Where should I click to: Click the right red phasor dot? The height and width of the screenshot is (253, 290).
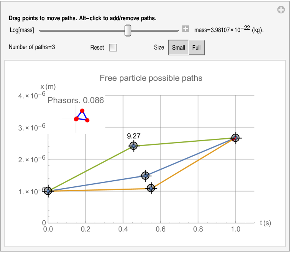point(87,120)
